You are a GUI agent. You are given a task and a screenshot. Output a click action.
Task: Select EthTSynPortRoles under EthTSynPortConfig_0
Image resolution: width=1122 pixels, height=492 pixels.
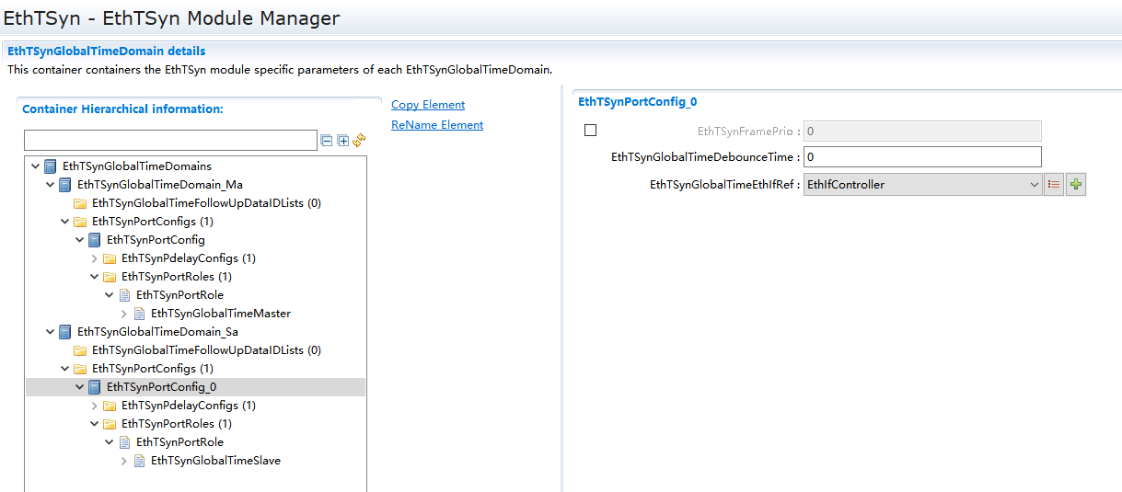pyautogui.click(x=176, y=424)
